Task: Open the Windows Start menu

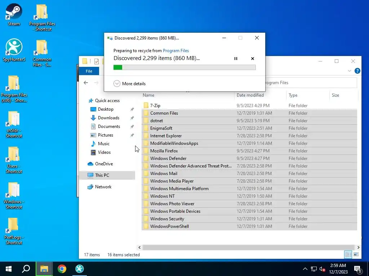Action: tap(9, 269)
